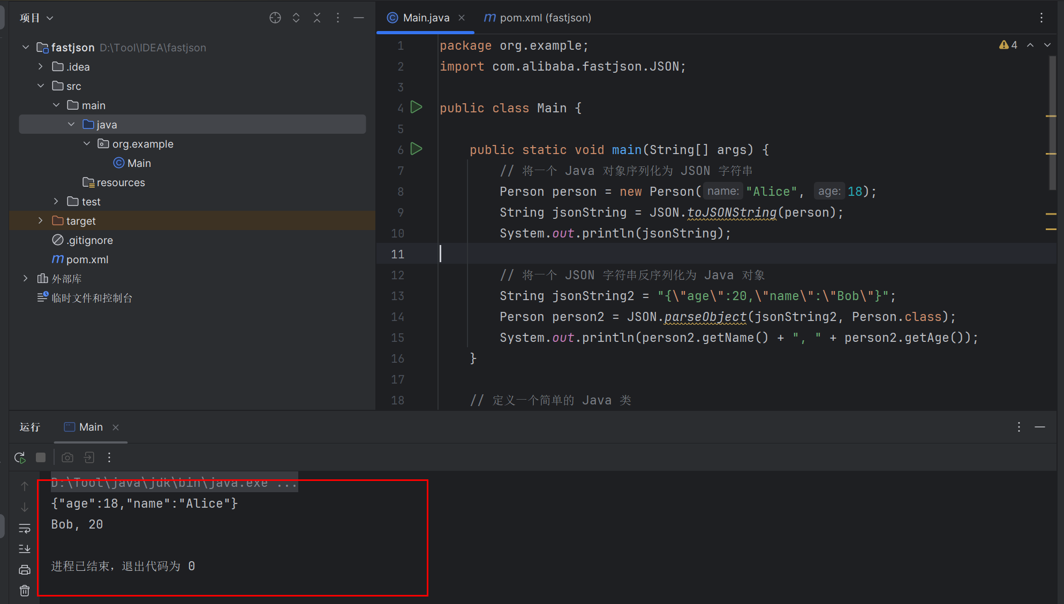Print the console output
Viewport: 1064px width, 604px height.
pos(25,570)
